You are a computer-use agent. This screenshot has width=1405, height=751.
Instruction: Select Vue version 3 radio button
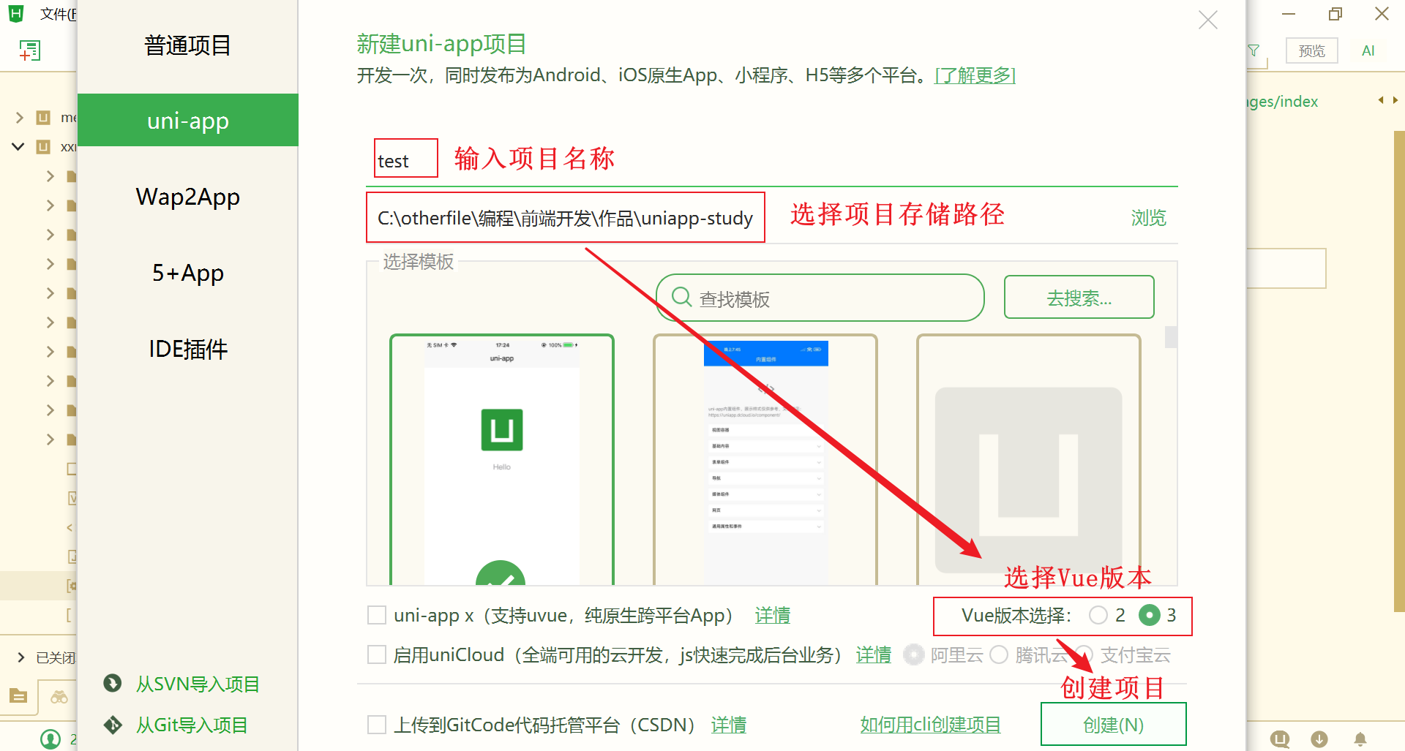(1150, 616)
